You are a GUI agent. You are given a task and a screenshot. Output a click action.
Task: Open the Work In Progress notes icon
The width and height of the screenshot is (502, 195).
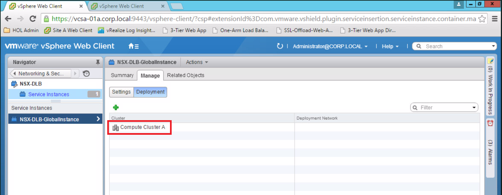pos(490,61)
